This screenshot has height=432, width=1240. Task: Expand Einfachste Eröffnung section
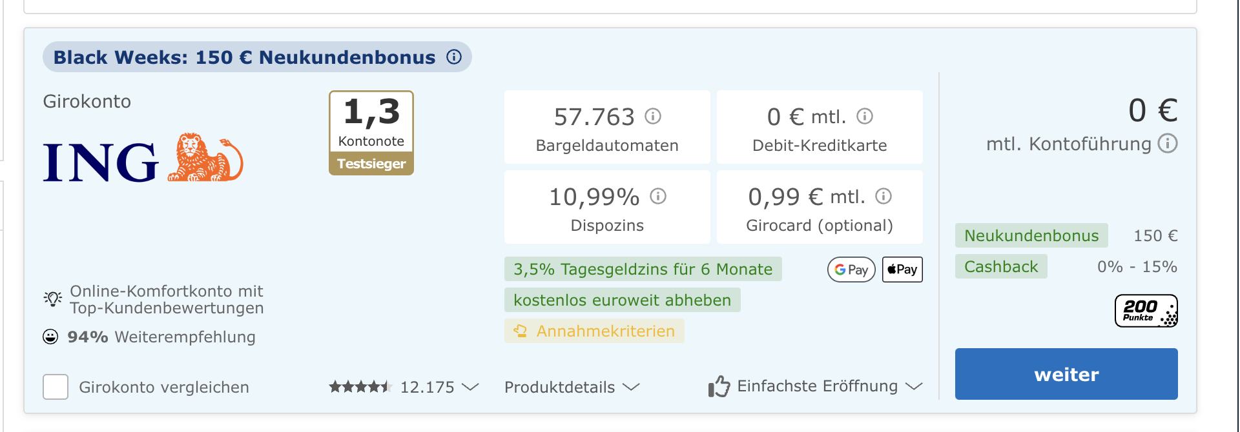click(x=815, y=386)
